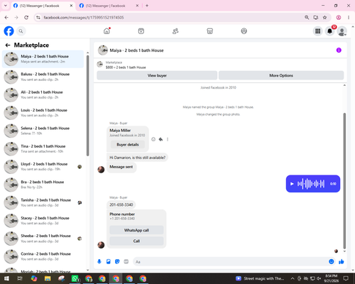Attach a file image icon

point(109,261)
